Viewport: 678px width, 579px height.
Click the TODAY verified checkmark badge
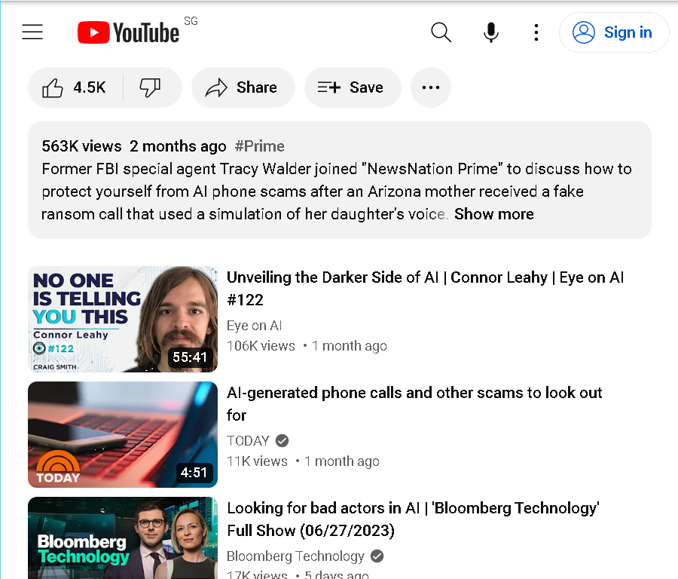click(282, 440)
